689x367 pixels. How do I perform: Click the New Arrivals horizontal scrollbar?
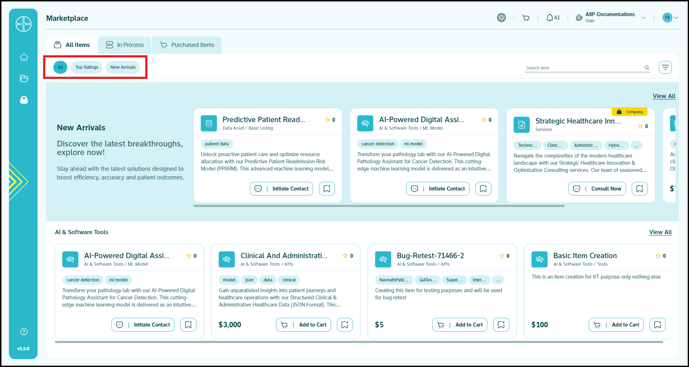coord(379,206)
